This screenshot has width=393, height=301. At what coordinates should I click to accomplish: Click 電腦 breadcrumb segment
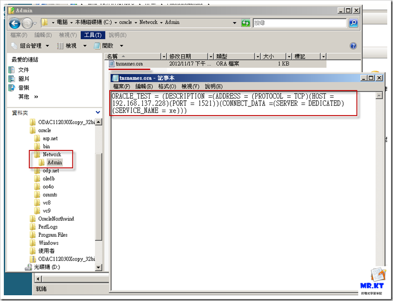[x=62, y=23]
